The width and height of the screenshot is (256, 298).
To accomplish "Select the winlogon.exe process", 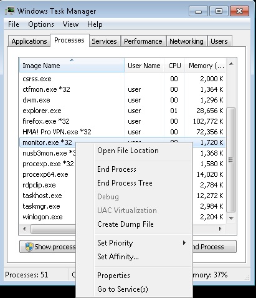I will pyautogui.click(x=48, y=217).
